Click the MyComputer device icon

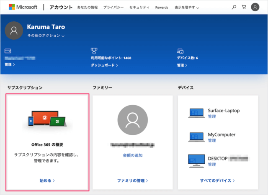coord(196,137)
